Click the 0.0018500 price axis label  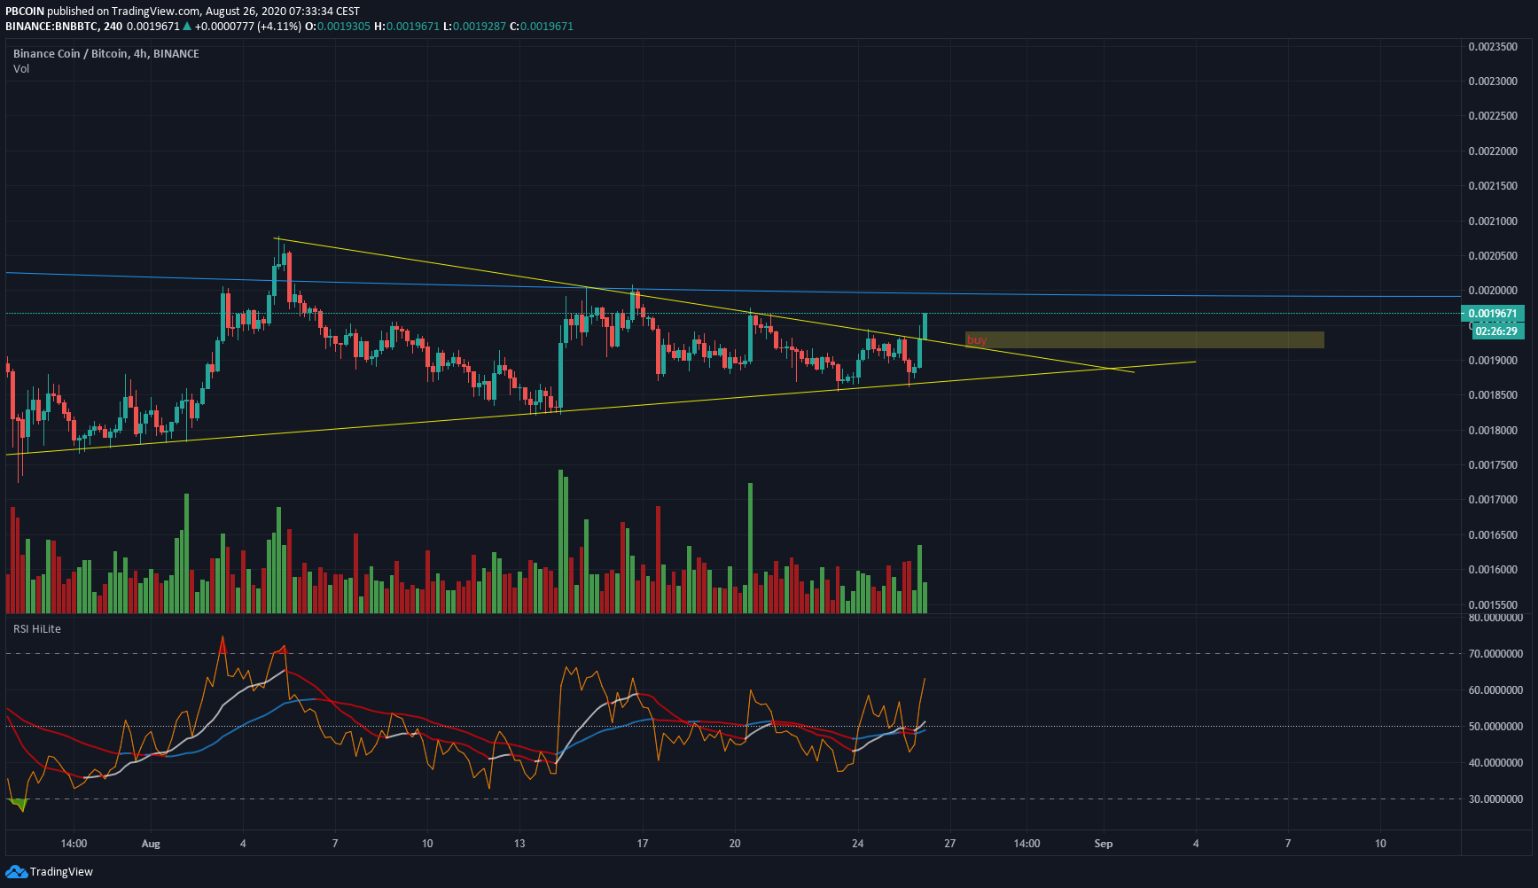pyautogui.click(x=1493, y=394)
